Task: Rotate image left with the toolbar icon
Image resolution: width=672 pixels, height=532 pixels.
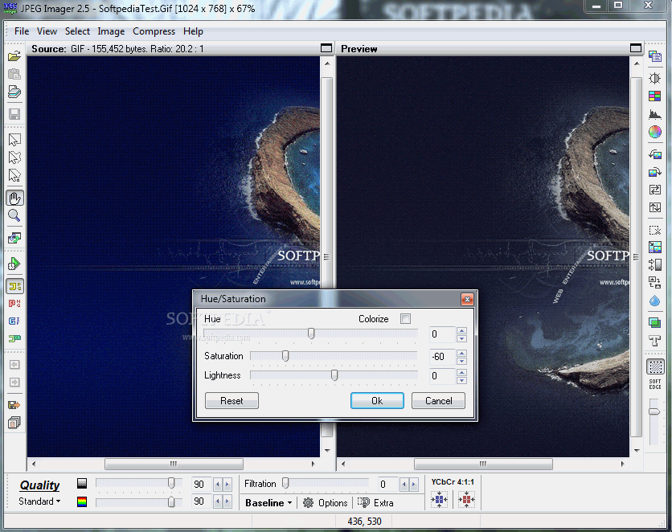Action: pyautogui.click(x=654, y=154)
